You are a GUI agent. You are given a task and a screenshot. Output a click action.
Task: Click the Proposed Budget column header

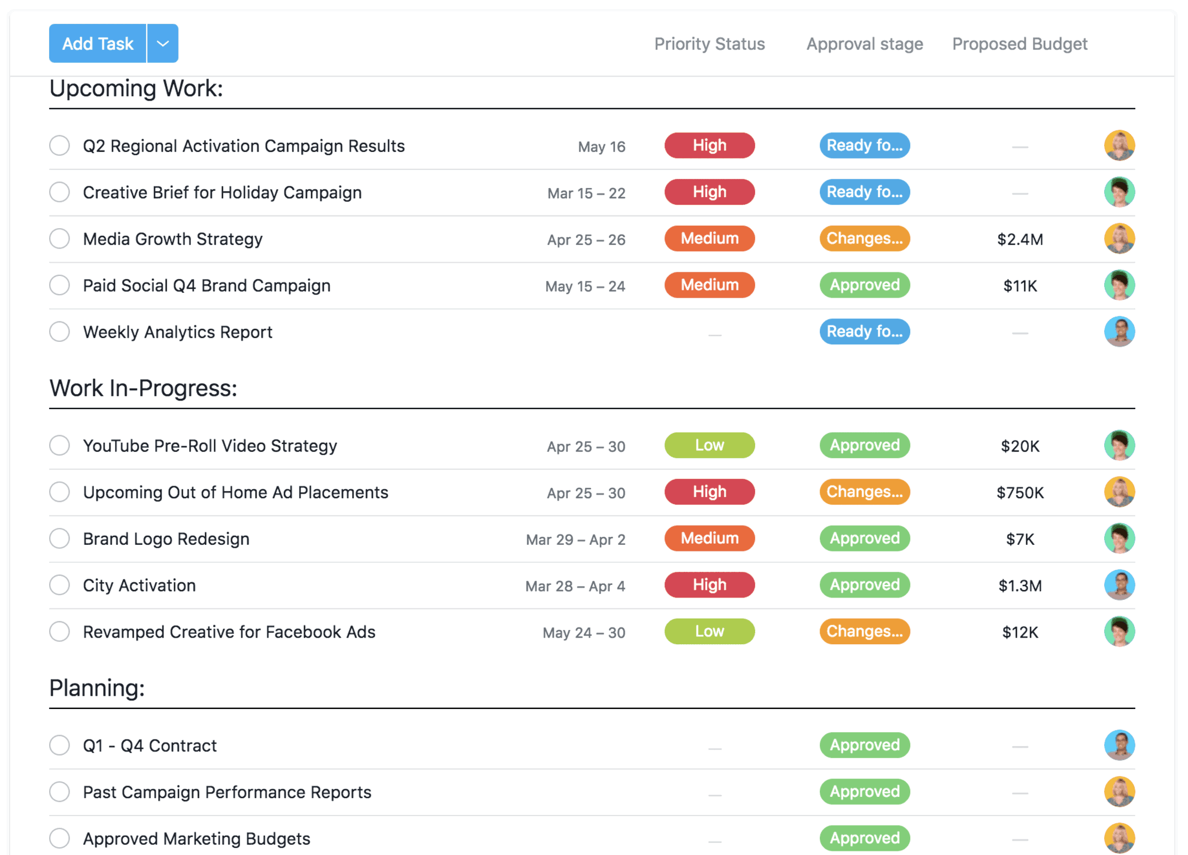click(1020, 44)
